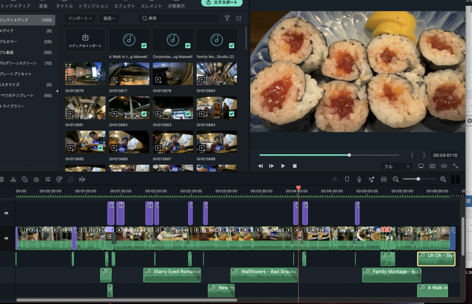
Task: Open the 音楽 tab
Action: 43,6
